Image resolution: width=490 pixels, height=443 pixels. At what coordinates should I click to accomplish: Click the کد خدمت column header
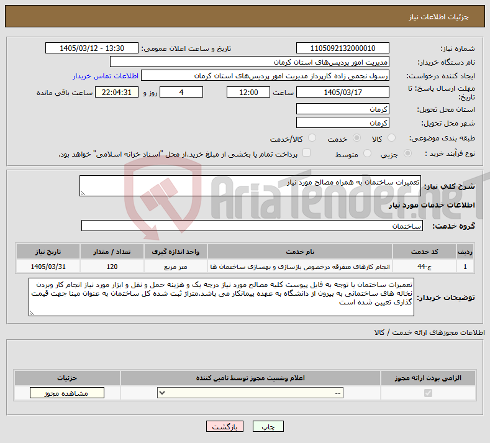click(x=424, y=252)
